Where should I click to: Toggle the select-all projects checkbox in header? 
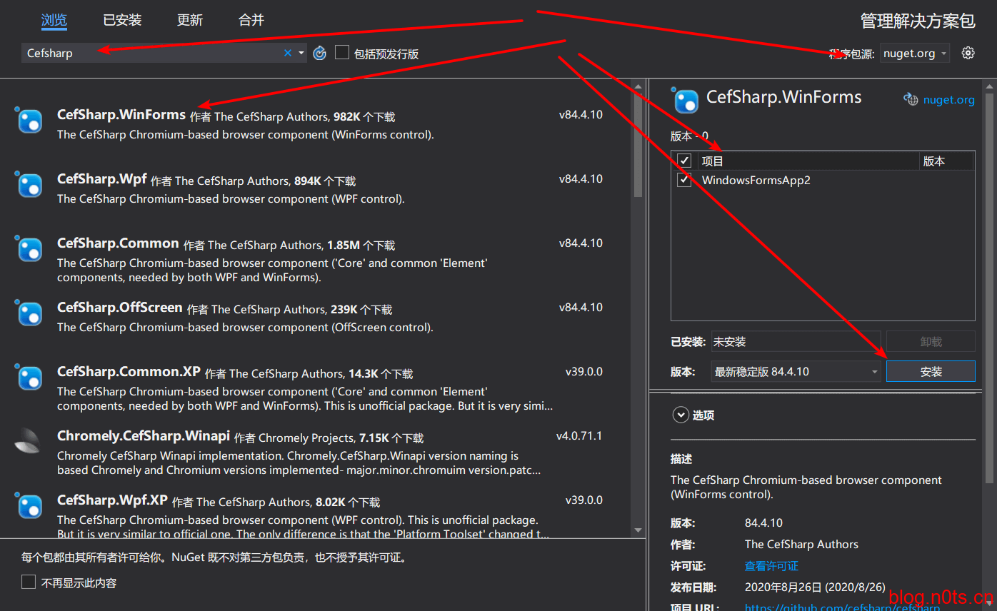click(685, 161)
